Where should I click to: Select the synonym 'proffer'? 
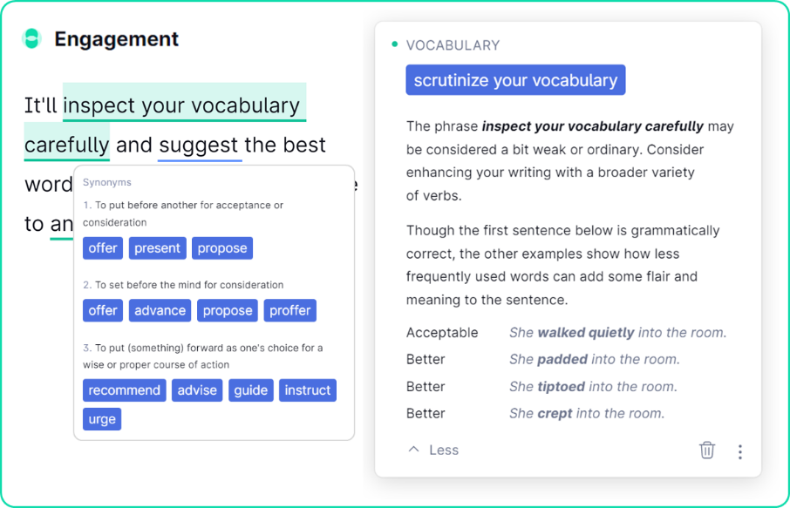point(290,311)
